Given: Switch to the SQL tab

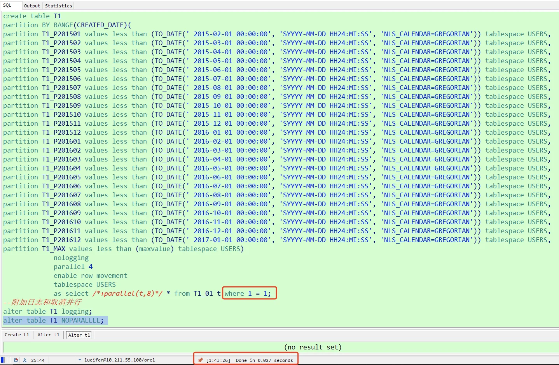Looking at the screenshot, I should [7, 5].
